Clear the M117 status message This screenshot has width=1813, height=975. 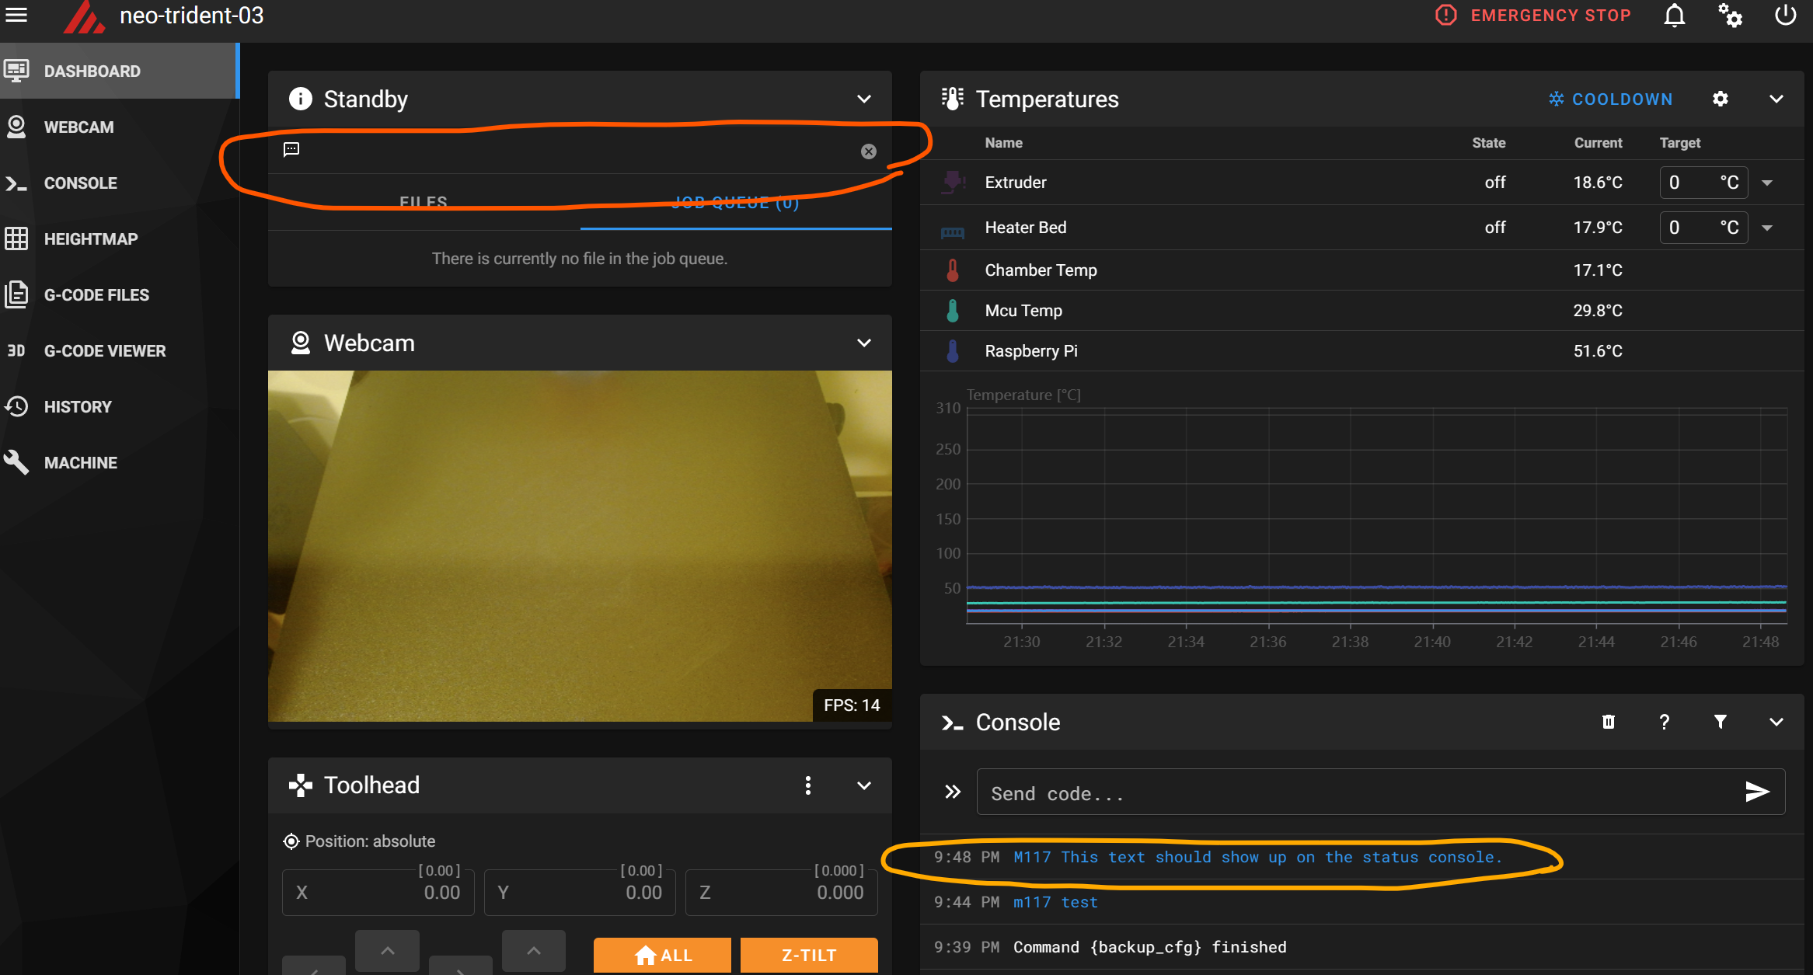(869, 151)
